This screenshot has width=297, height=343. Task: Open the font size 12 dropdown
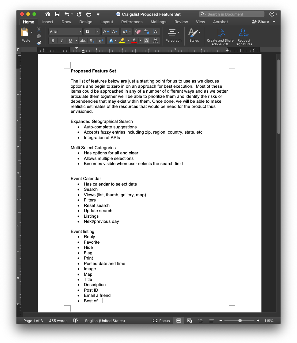pyautogui.click(x=98, y=31)
